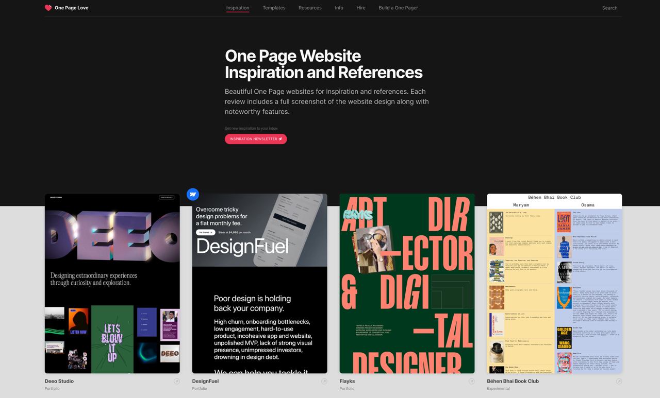
Task: Go to the Inspiration nav item
Action: [238, 8]
